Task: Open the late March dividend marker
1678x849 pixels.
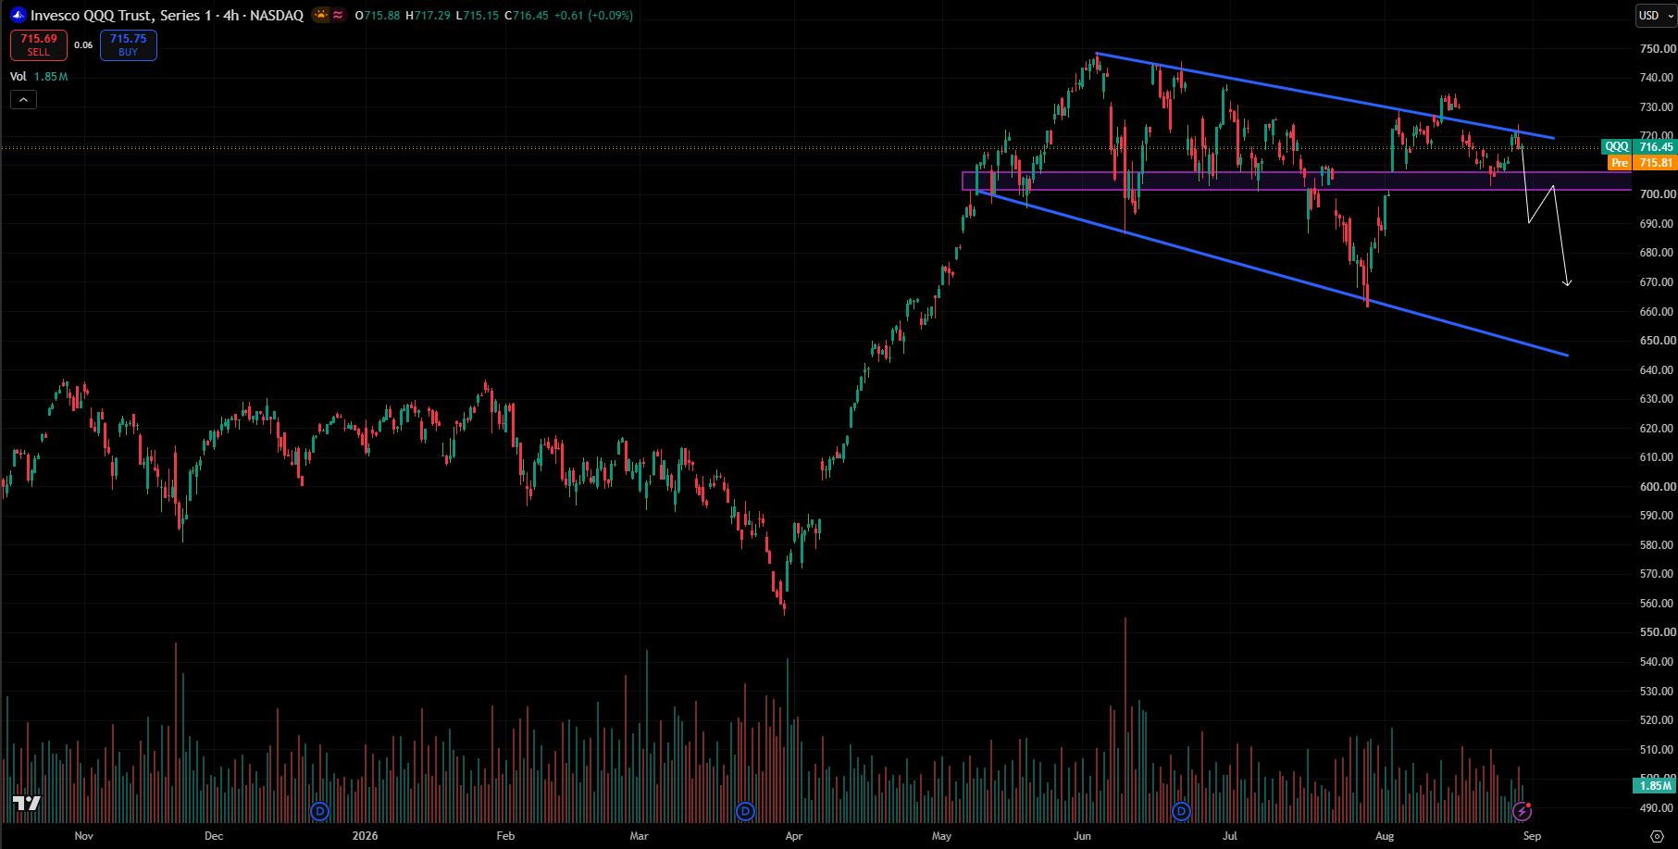Action: tap(745, 812)
